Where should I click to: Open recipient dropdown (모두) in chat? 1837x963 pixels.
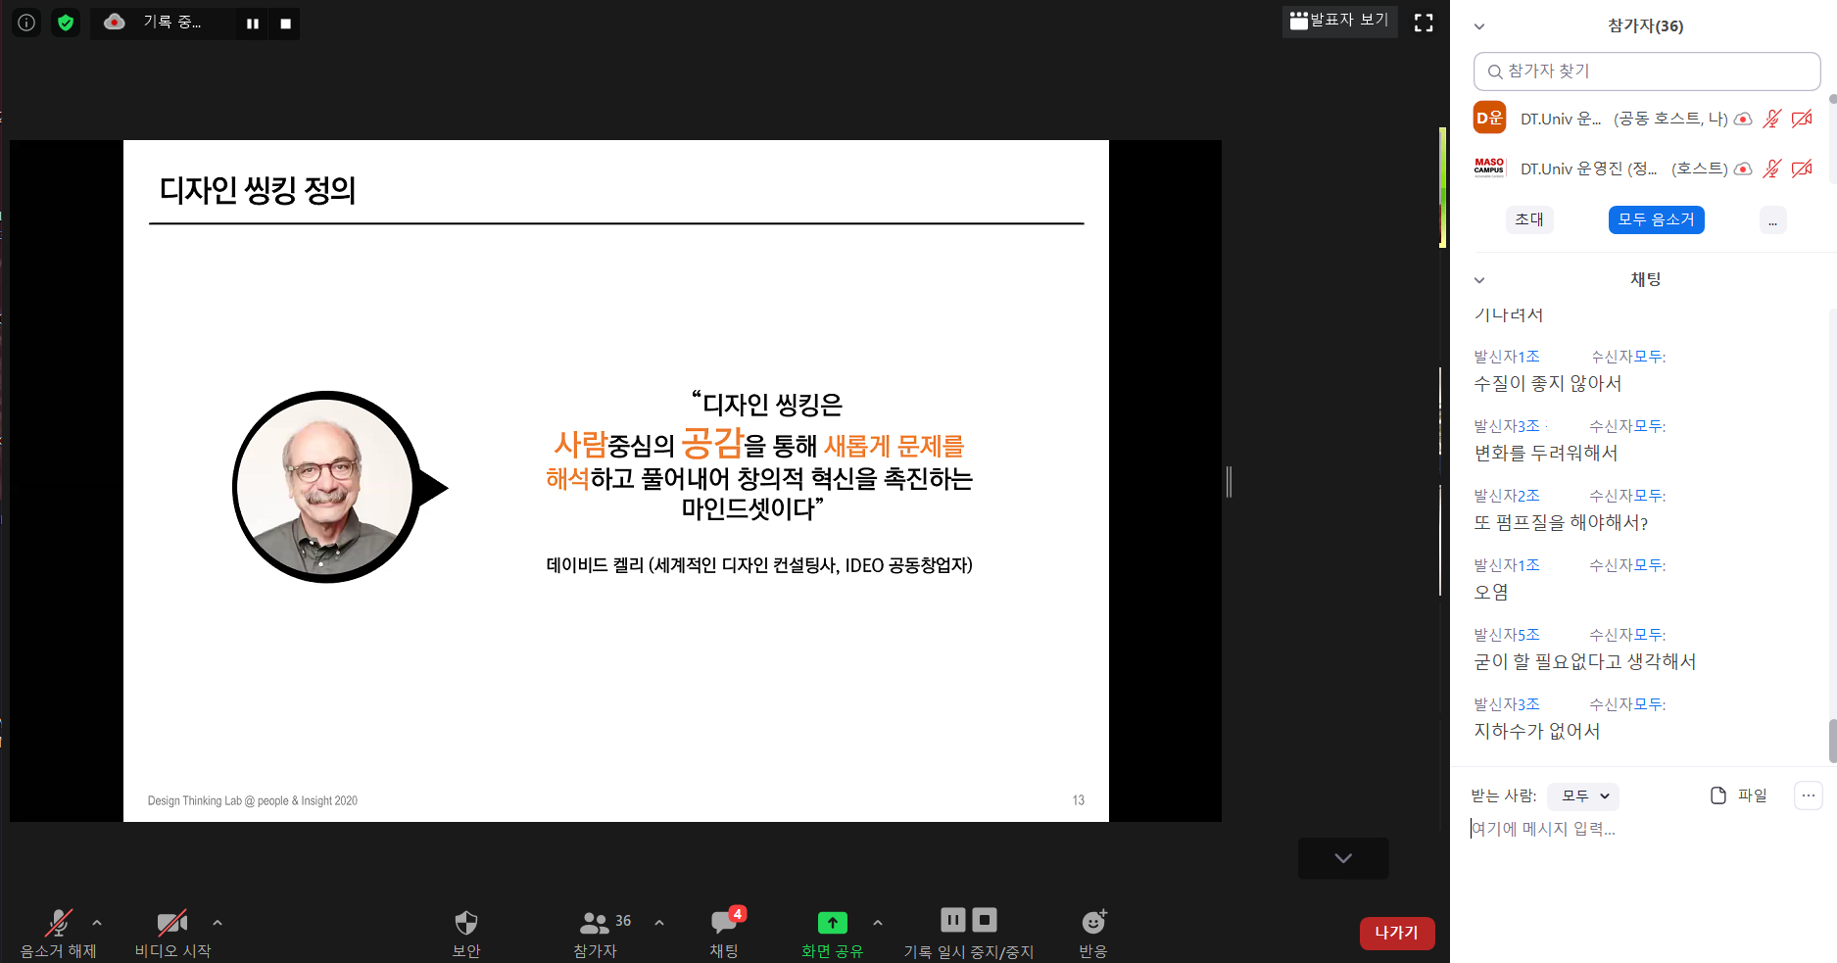click(1584, 796)
